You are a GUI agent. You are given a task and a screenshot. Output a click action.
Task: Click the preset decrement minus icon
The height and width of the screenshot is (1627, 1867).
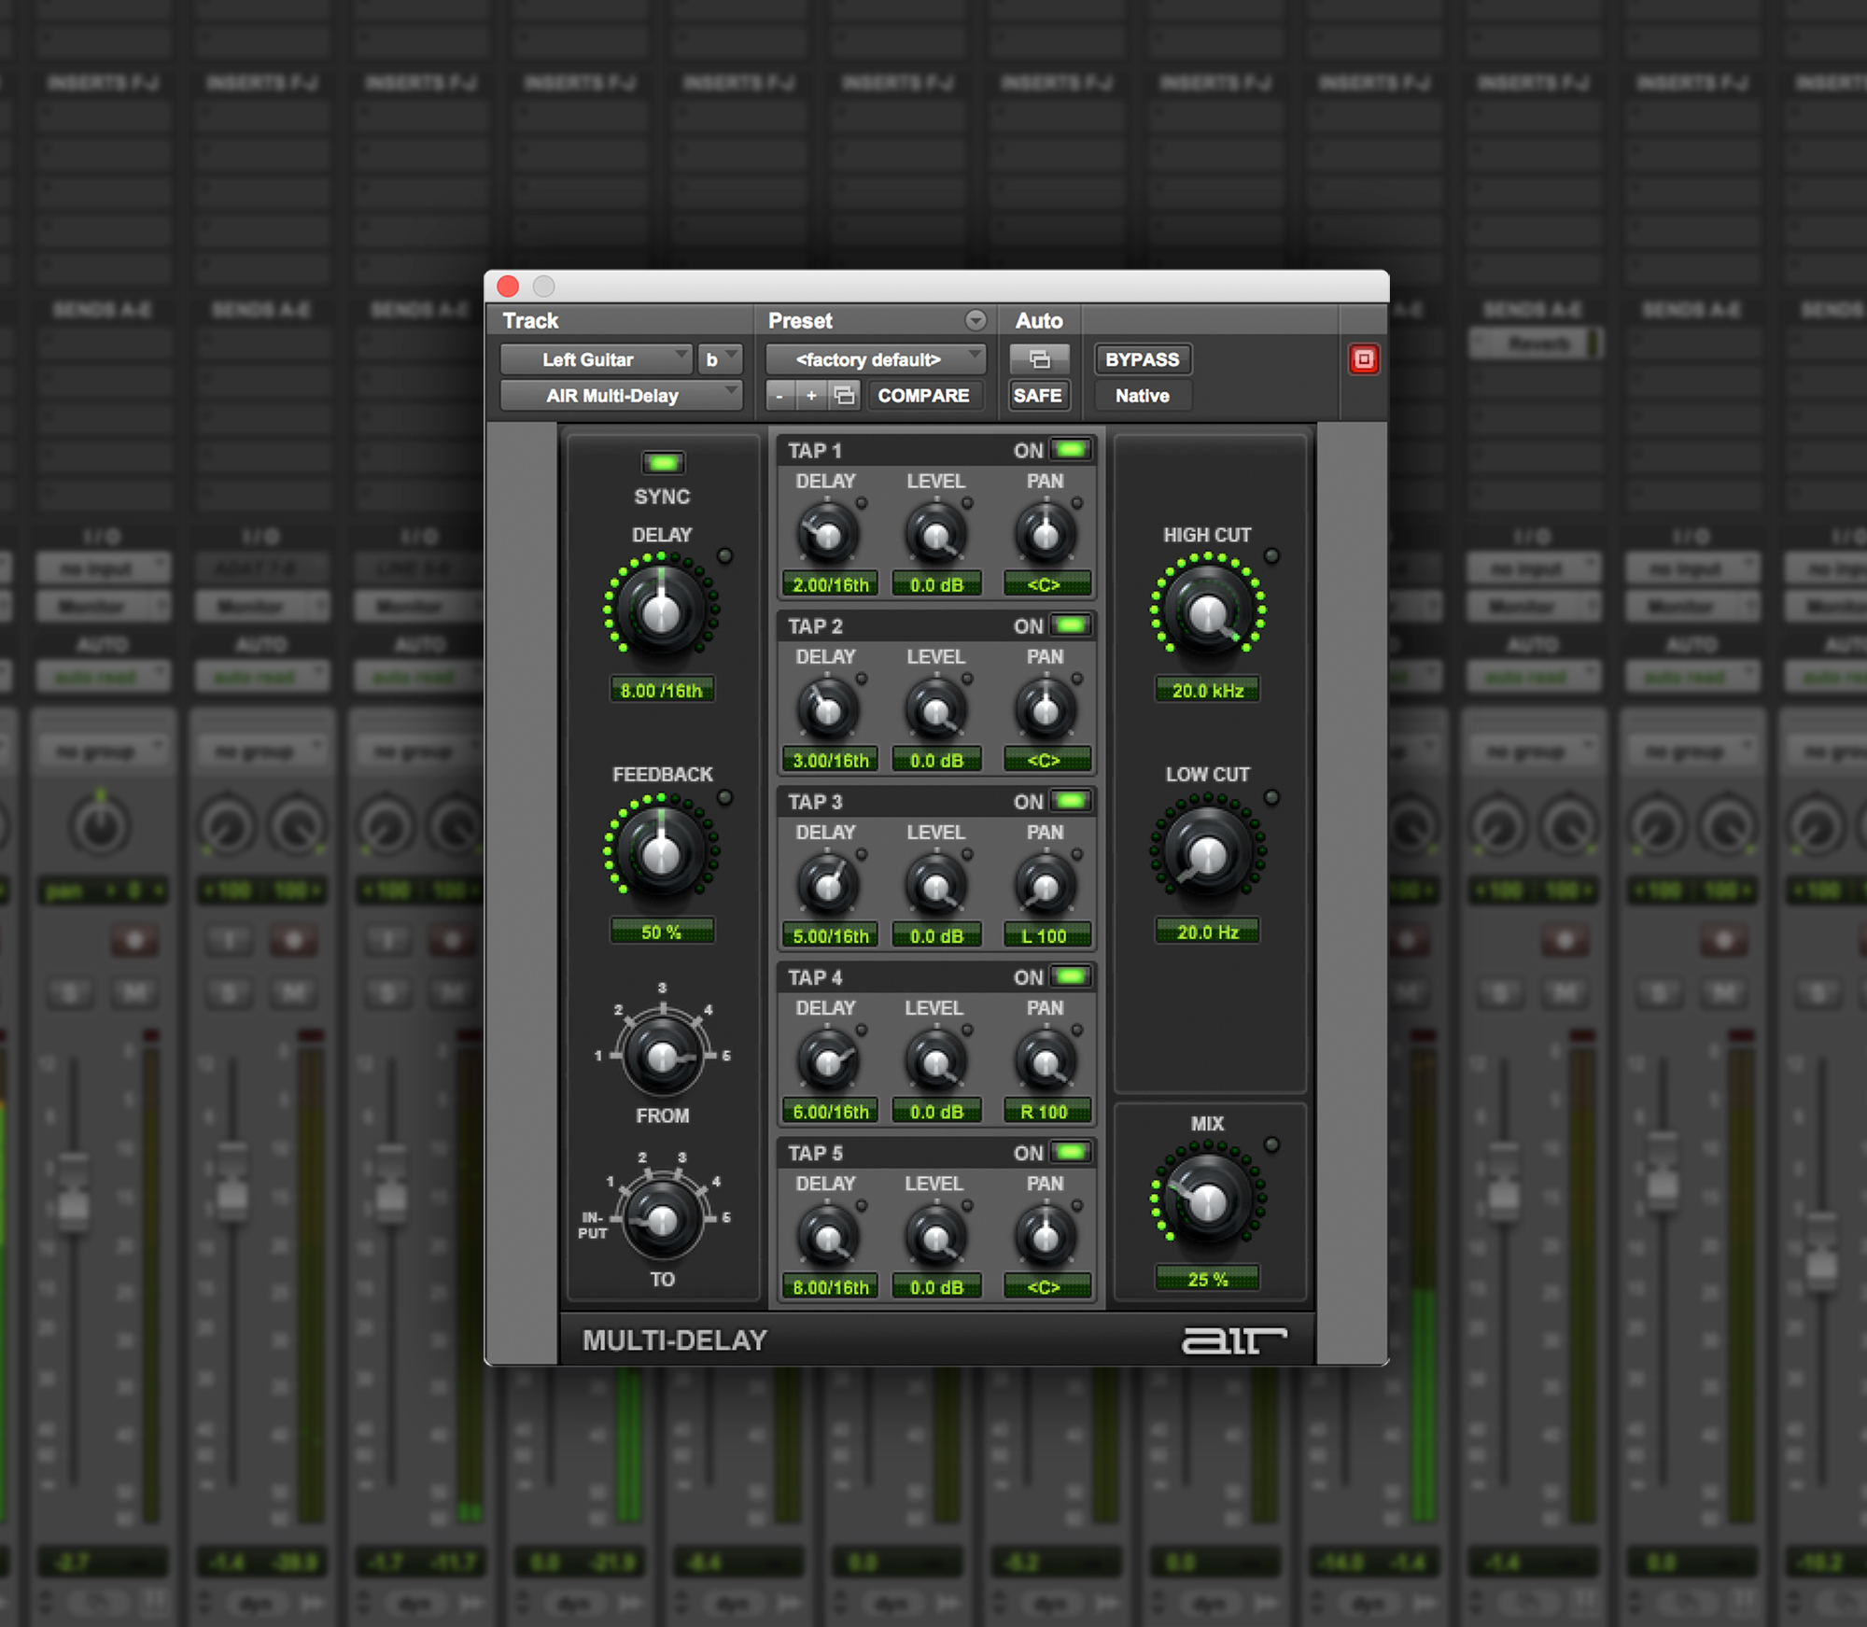coord(779,395)
